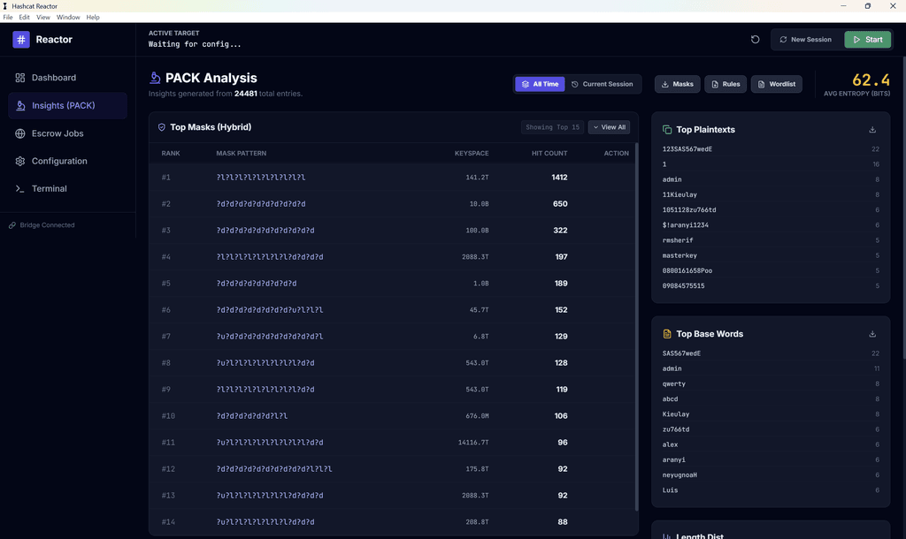This screenshot has width=906, height=539.
Task: Download the Top Plaintexts list
Action: point(872,130)
